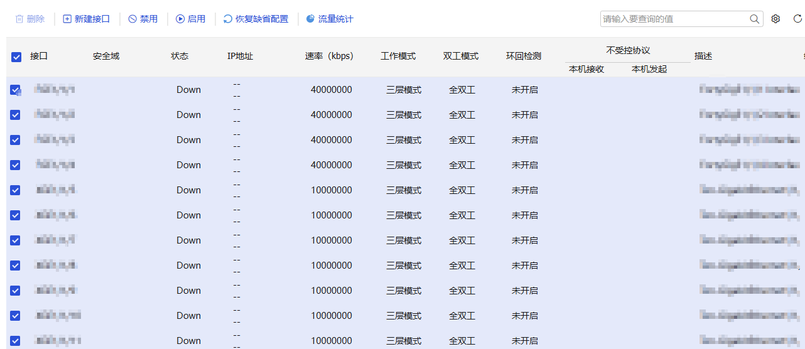This screenshot has height=349, width=805.
Task: Click the delete trash icon in toolbar
Action: (19, 19)
